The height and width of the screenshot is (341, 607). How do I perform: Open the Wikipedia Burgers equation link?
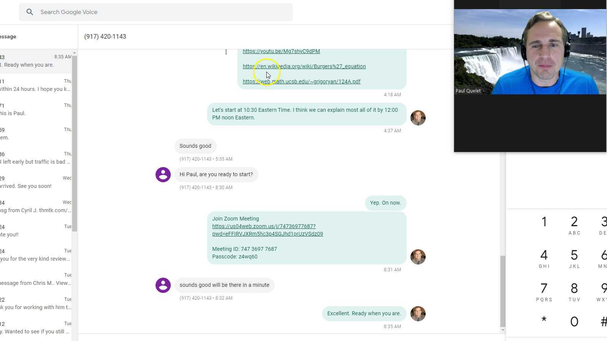pos(304,66)
